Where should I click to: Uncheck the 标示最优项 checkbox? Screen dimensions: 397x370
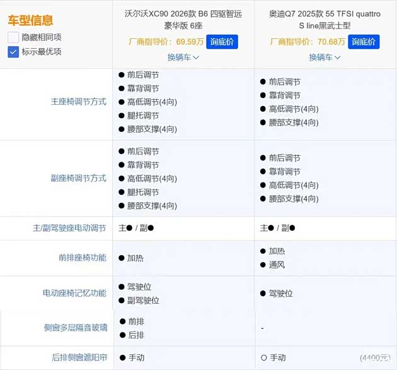point(13,52)
